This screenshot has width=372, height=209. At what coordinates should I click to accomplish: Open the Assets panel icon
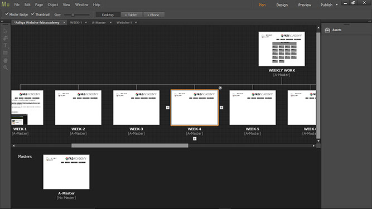point(327,30)
